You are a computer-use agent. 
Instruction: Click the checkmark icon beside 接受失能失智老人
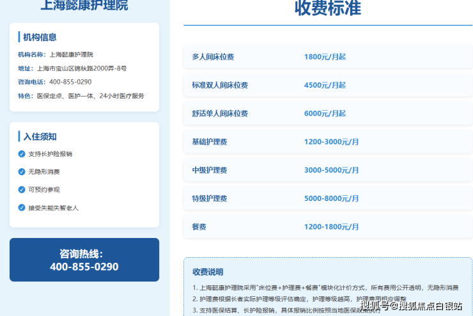tap(22, 208)
